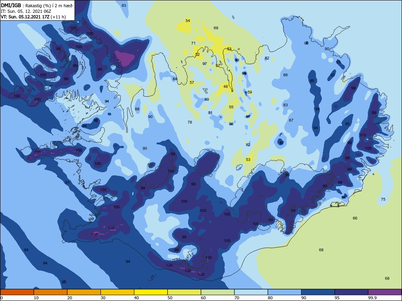This screenshot has height=301, width=402.
Task: Click the humidity value '87' on the map
Action: point(291,120)
